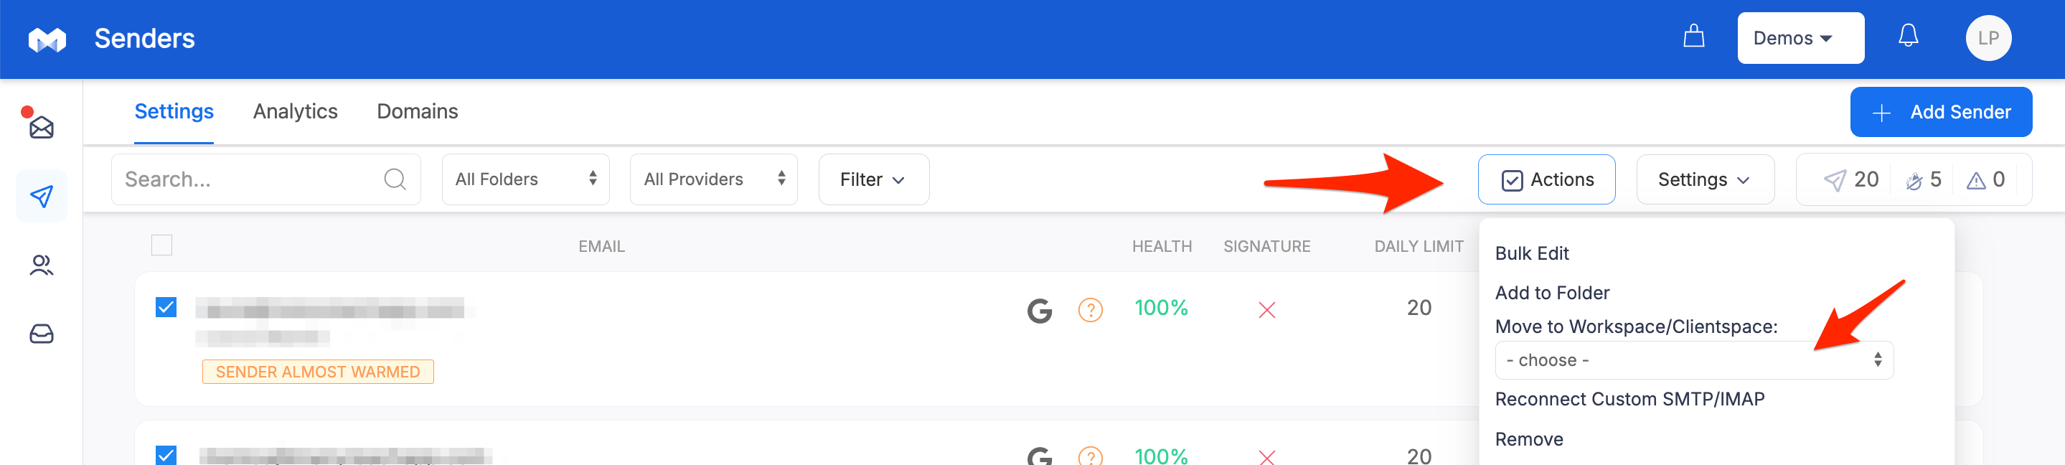Click the logo icon in top-left header
The image size is (2065, 465).
click(x=47, y=39)
